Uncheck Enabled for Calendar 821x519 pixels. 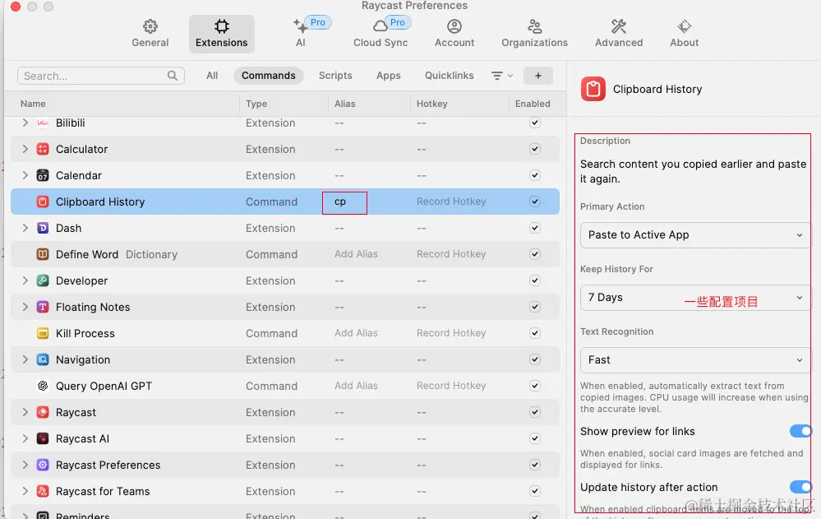pos(534,175)
